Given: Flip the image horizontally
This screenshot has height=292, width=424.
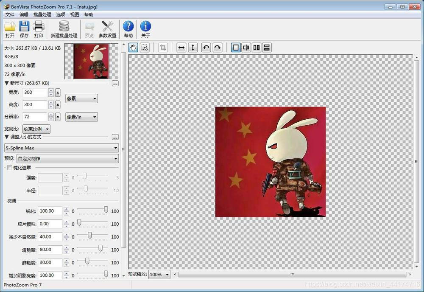Looking at the screenshot, I should click(x=181, y=48).
